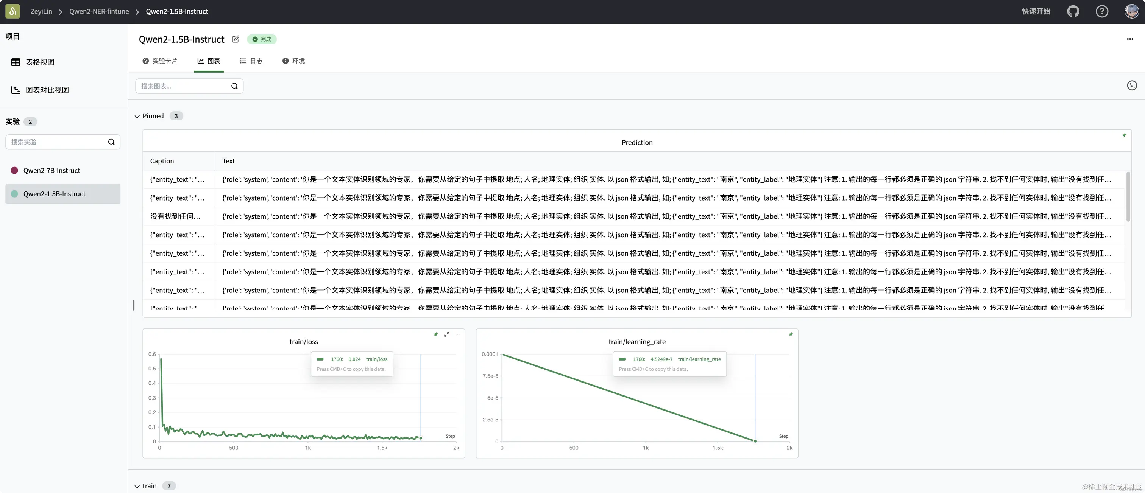Switch to the 日志 tab
Image resolution: width=1145 pixels, height=493 pixels.
point(251,61)
